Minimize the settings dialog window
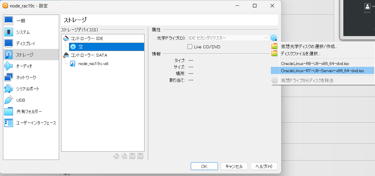Image resolution: width=375 pixels, height=176 pixels. [x=237, y=6]
